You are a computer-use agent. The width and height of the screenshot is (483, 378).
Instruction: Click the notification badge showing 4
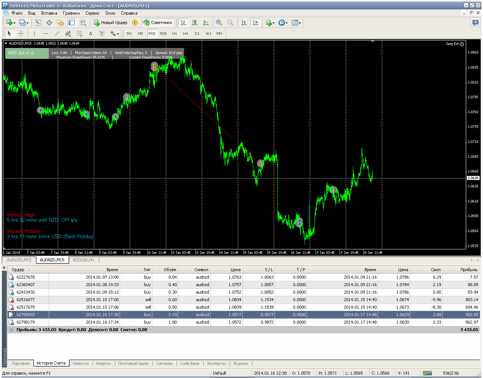point(475,22)
